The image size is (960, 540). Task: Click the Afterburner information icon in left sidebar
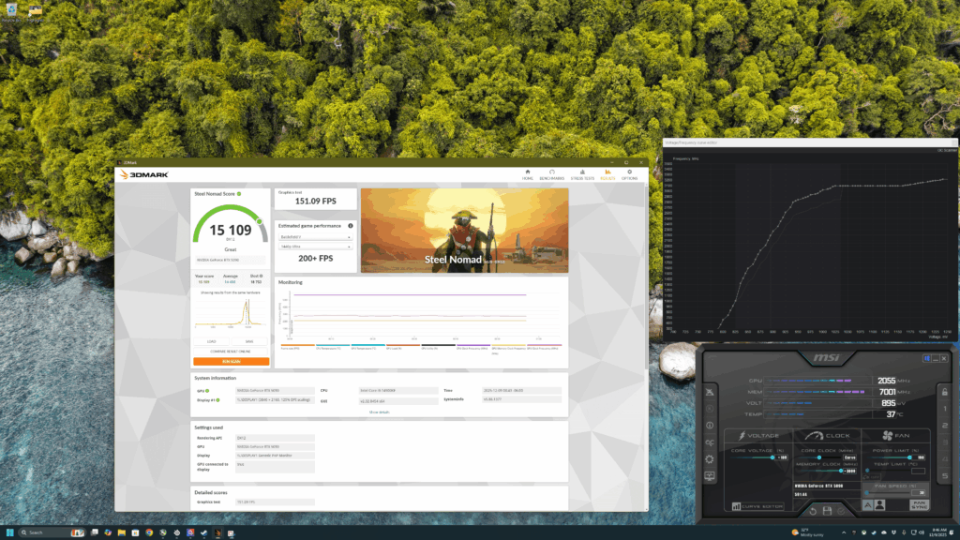[x=710, y=425]
